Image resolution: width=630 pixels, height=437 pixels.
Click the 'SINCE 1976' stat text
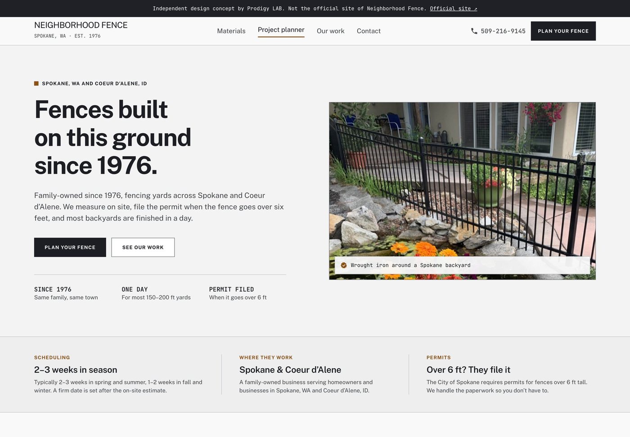(x=53, y=289)
